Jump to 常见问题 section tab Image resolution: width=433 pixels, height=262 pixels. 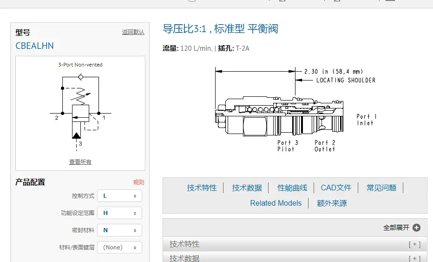click(x=381, y=188)
